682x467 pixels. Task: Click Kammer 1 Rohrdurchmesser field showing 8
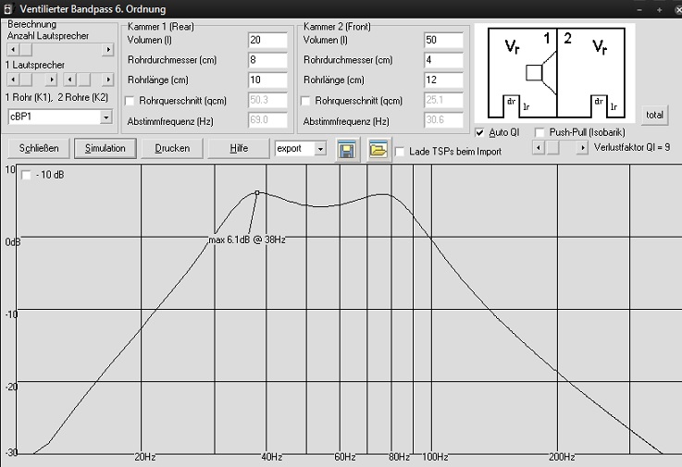pos(267,60)
